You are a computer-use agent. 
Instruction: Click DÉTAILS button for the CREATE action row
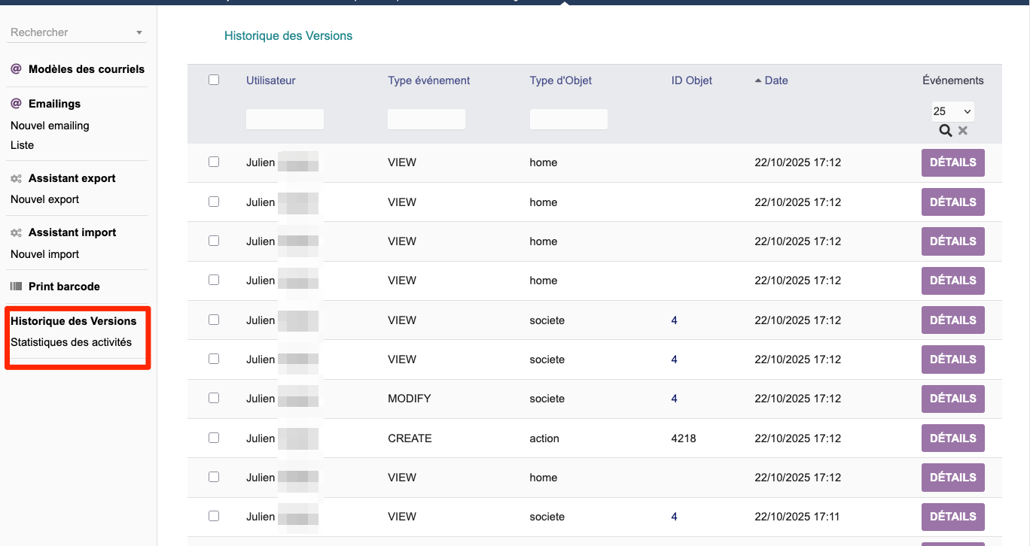click(952, 438)
